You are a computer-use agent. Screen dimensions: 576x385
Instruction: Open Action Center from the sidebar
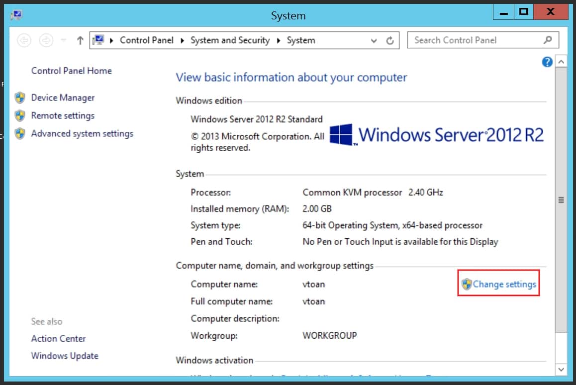[x=58, y=338]
